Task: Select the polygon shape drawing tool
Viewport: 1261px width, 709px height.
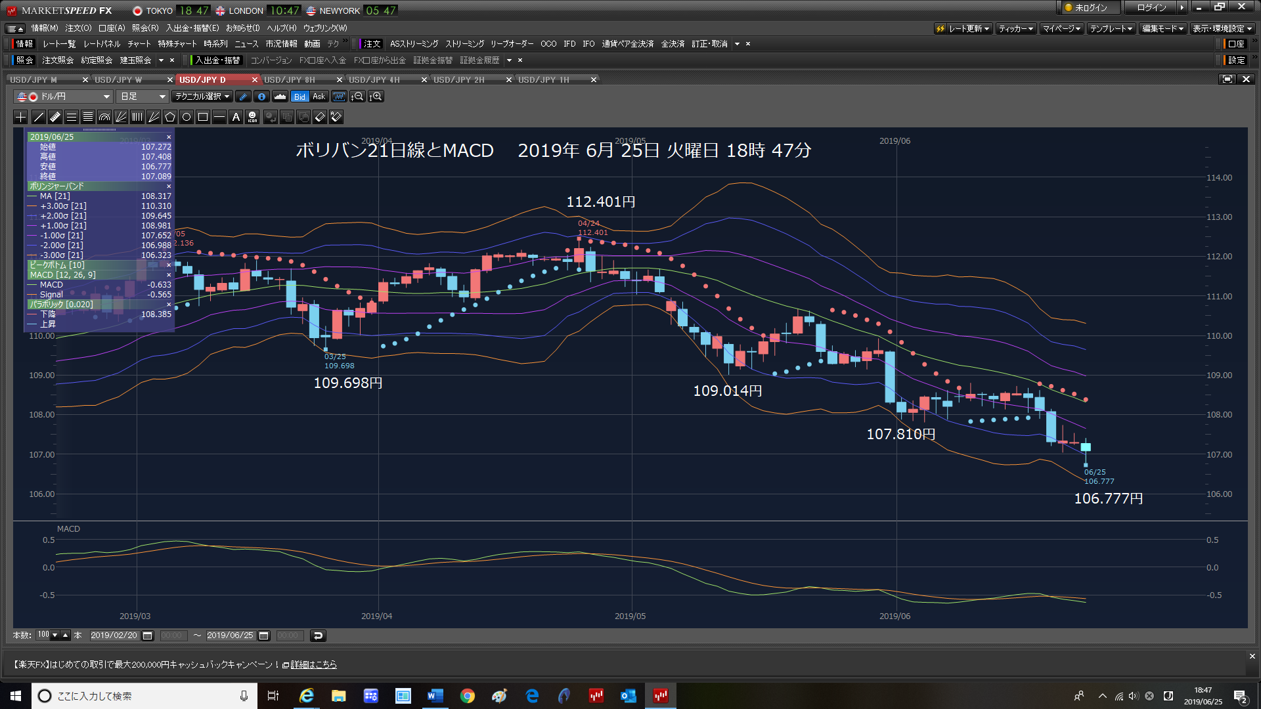Action: point(170,117)
